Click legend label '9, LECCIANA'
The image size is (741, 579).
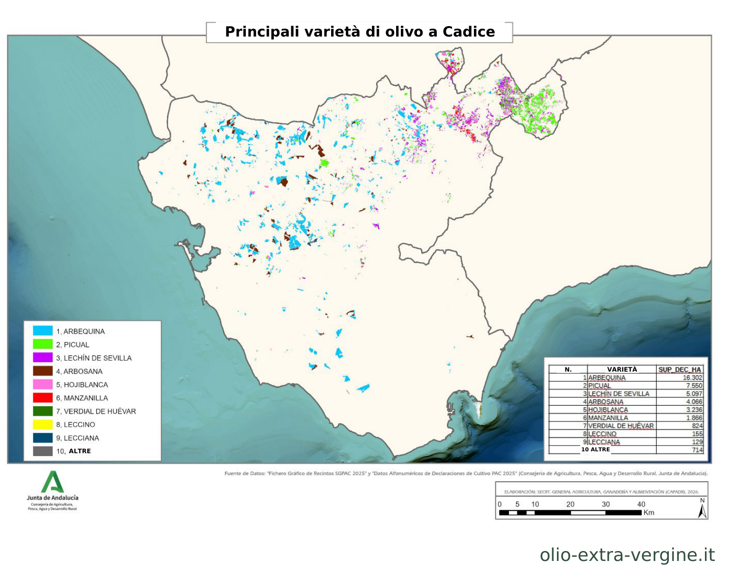click(77, 438)
